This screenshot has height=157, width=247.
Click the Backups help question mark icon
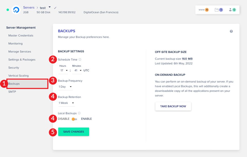[x=231, y=31]
